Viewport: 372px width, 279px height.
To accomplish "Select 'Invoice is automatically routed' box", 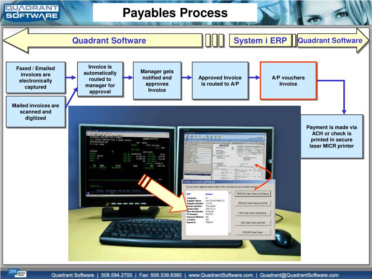I will tap(100, 79).
